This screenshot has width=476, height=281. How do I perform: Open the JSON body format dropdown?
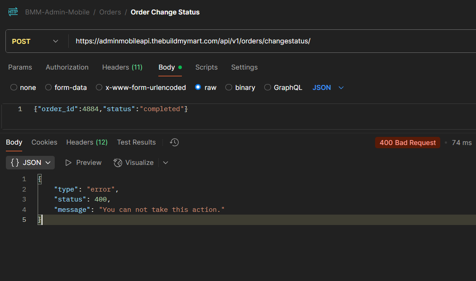[328, 88]
